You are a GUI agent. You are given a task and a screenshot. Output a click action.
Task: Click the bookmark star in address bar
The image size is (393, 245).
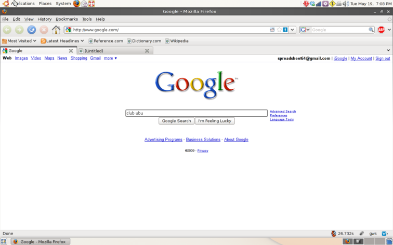[x=279, y=30]
